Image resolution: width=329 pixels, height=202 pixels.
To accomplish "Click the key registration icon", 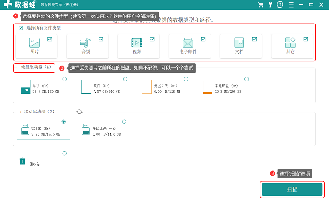I will coord(270,5).
